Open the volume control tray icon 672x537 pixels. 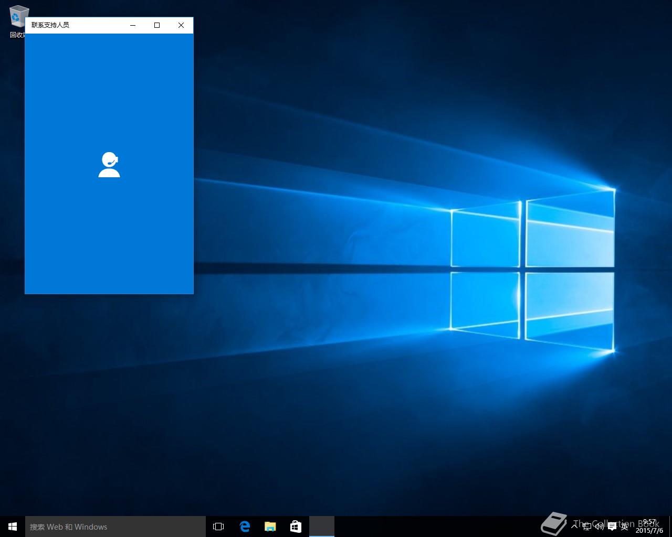click(600, 527)
